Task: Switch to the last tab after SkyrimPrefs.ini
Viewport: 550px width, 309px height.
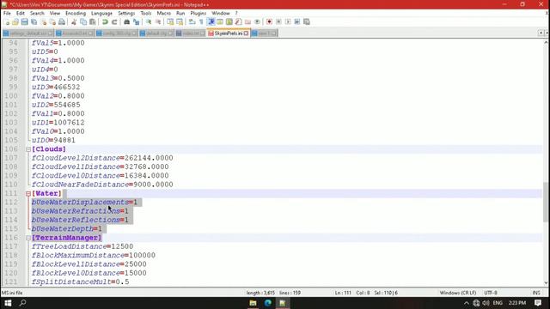Action: [x=264, y=33]
